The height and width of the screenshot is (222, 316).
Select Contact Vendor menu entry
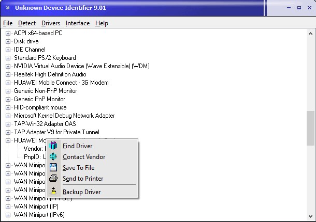[92, 157]
